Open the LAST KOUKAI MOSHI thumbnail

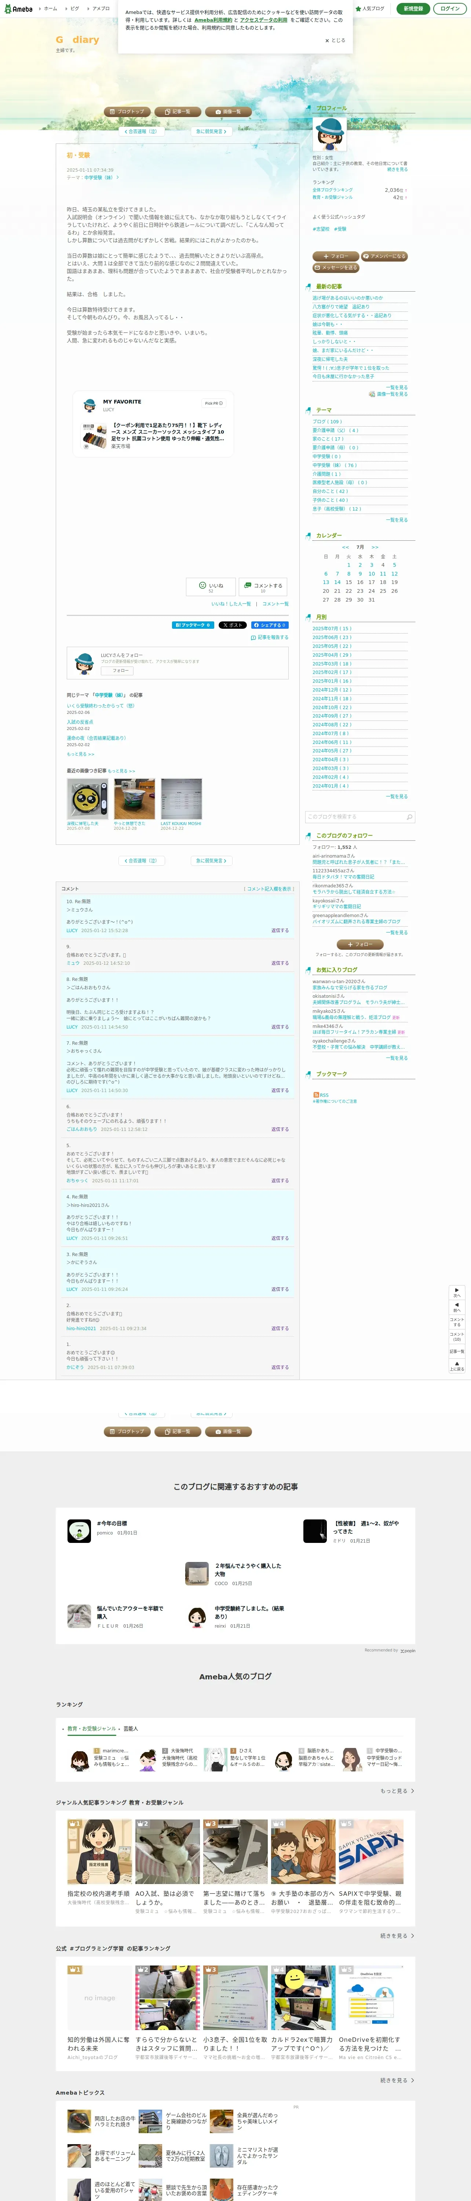point(181,799)
